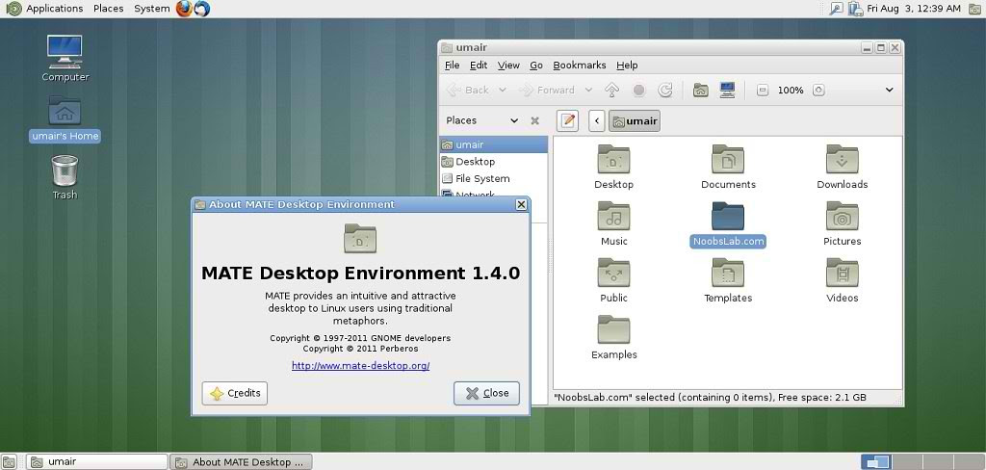The height and width of the screenshot is (470, 986).
Task: Toggle text-based location entry
Action: click(x=567, y=120)
